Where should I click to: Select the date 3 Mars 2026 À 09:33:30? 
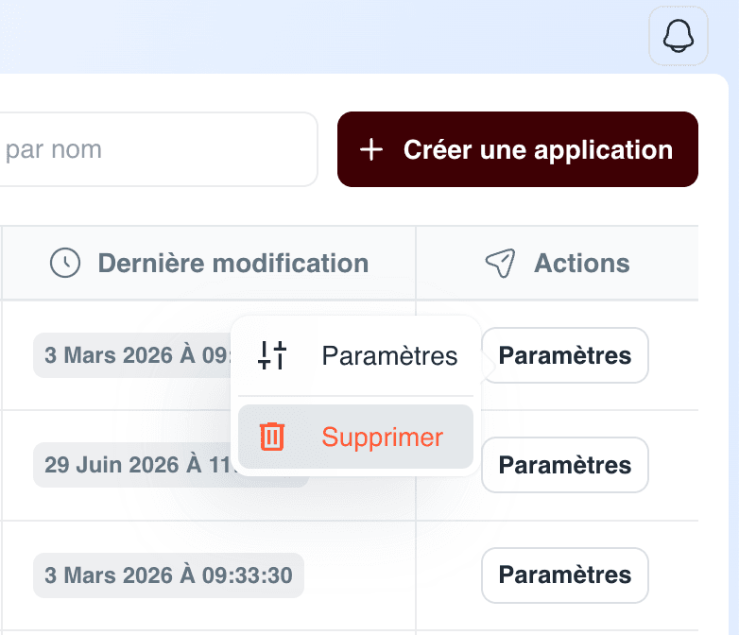coord(169,575)
